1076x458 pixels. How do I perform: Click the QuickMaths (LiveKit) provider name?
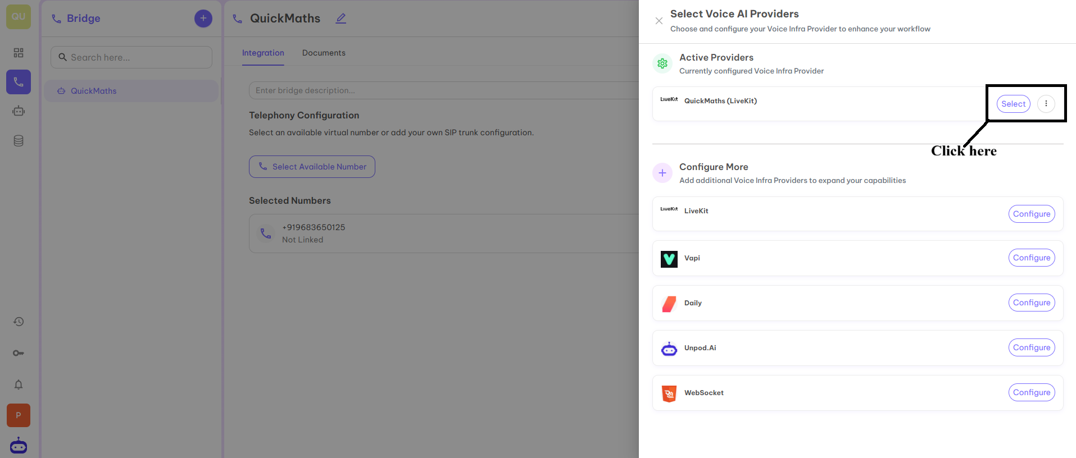coord(720,101)
